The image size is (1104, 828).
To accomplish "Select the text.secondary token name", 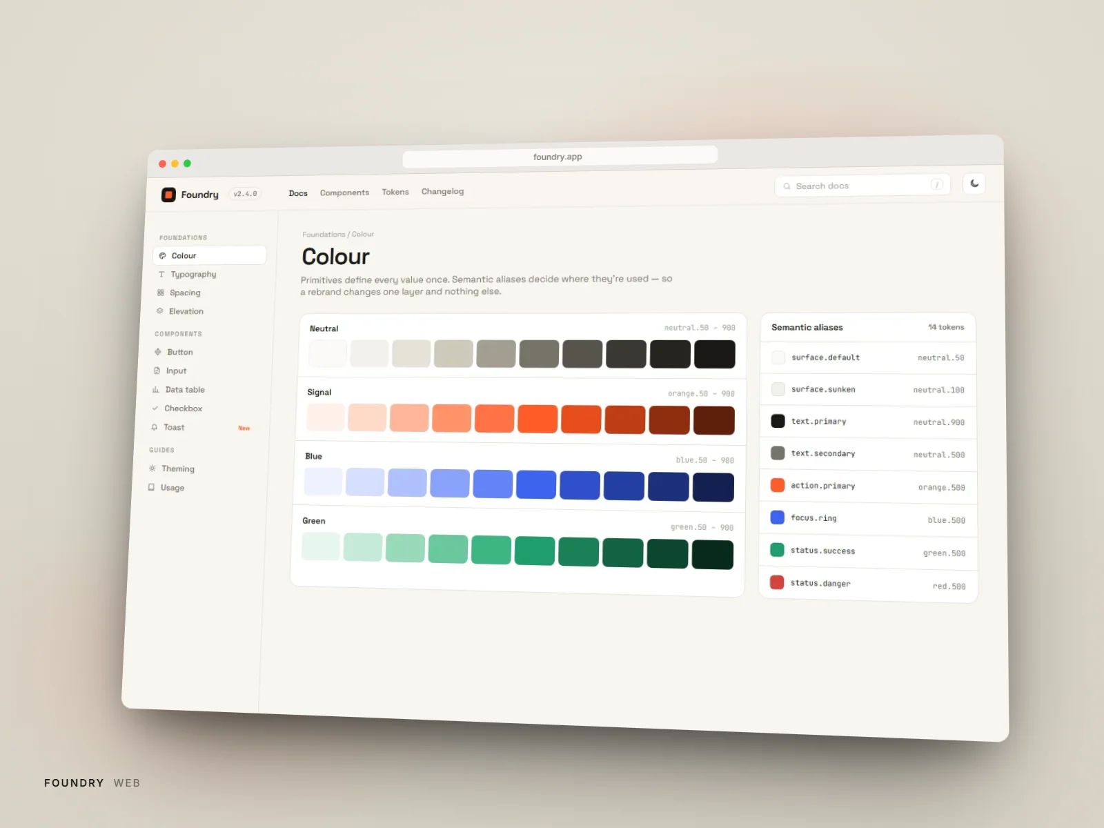I will point(823,453).
